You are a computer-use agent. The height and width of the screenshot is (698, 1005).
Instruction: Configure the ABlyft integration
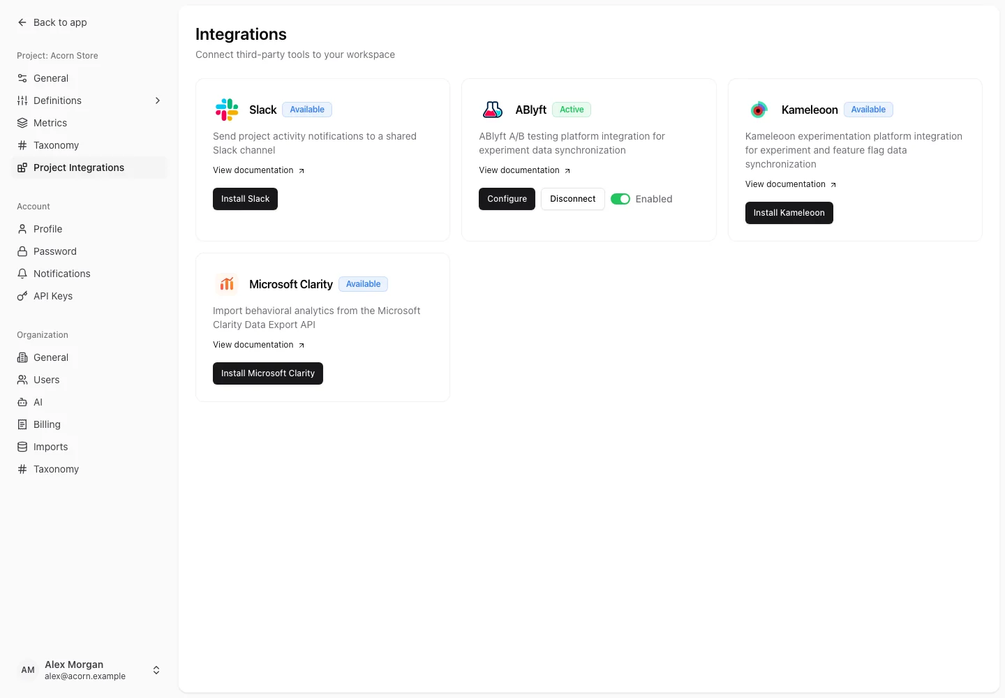[x=507, y=199]
